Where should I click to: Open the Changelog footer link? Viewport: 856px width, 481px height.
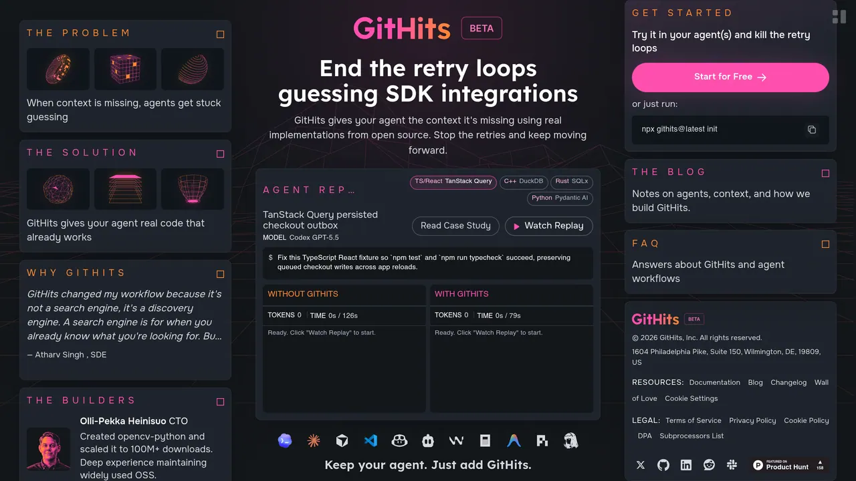pyautogui.click(x=788, y=383)
